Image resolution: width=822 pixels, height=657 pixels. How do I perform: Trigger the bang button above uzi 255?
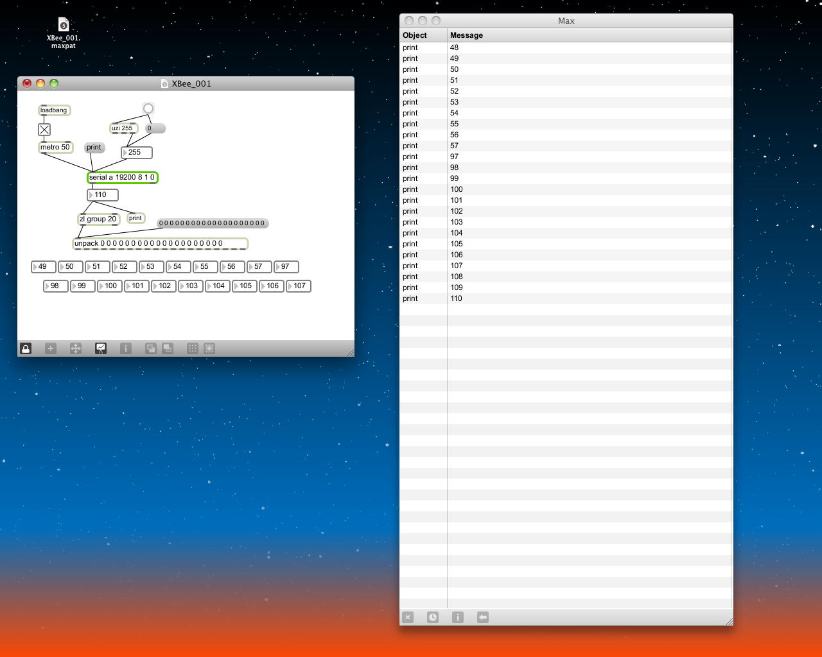click(148, 108)
